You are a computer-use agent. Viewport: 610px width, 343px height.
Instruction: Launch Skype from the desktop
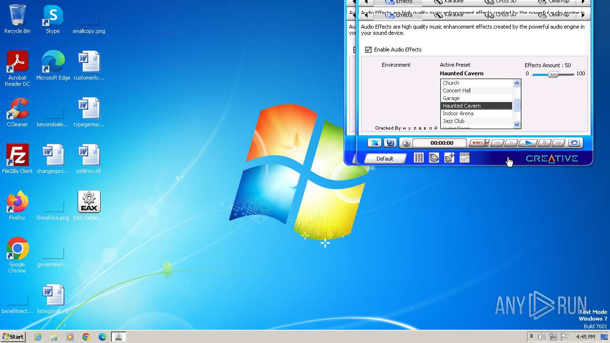(x=52, y=19)
